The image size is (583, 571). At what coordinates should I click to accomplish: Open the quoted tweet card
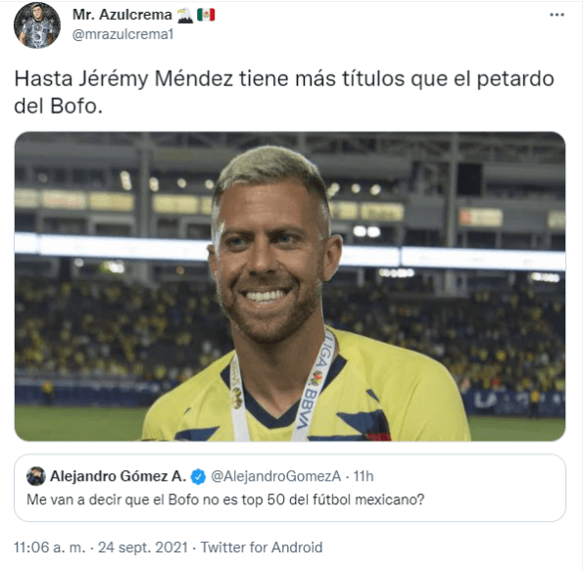pyautogui.click(x=290, y=488)
